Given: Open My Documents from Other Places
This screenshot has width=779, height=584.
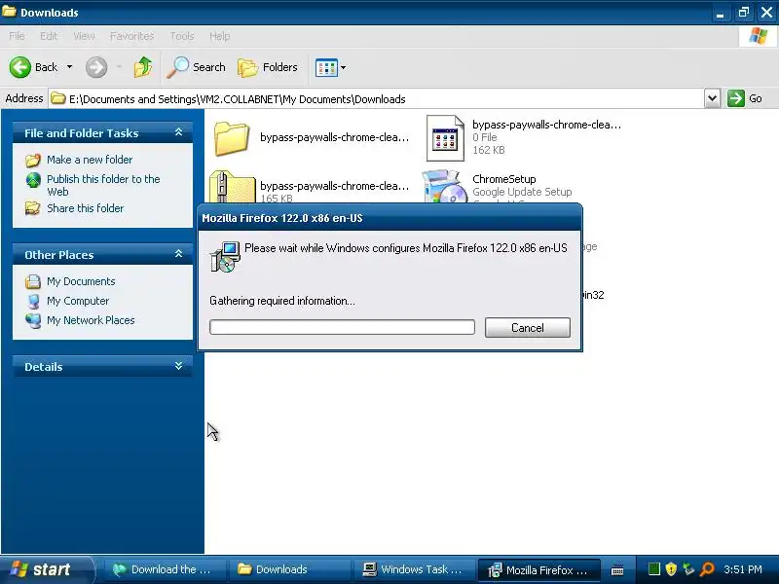Looking at the screenshot, I should [81, 281].
